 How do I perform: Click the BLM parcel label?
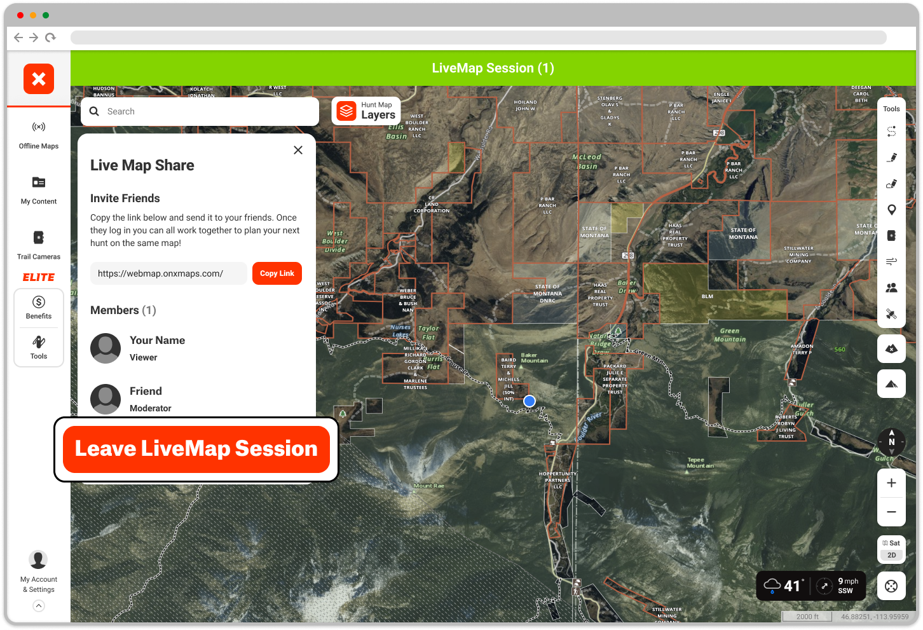(708, 296)
